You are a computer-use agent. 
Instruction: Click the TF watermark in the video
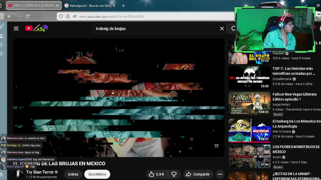(x=216, y=146)
